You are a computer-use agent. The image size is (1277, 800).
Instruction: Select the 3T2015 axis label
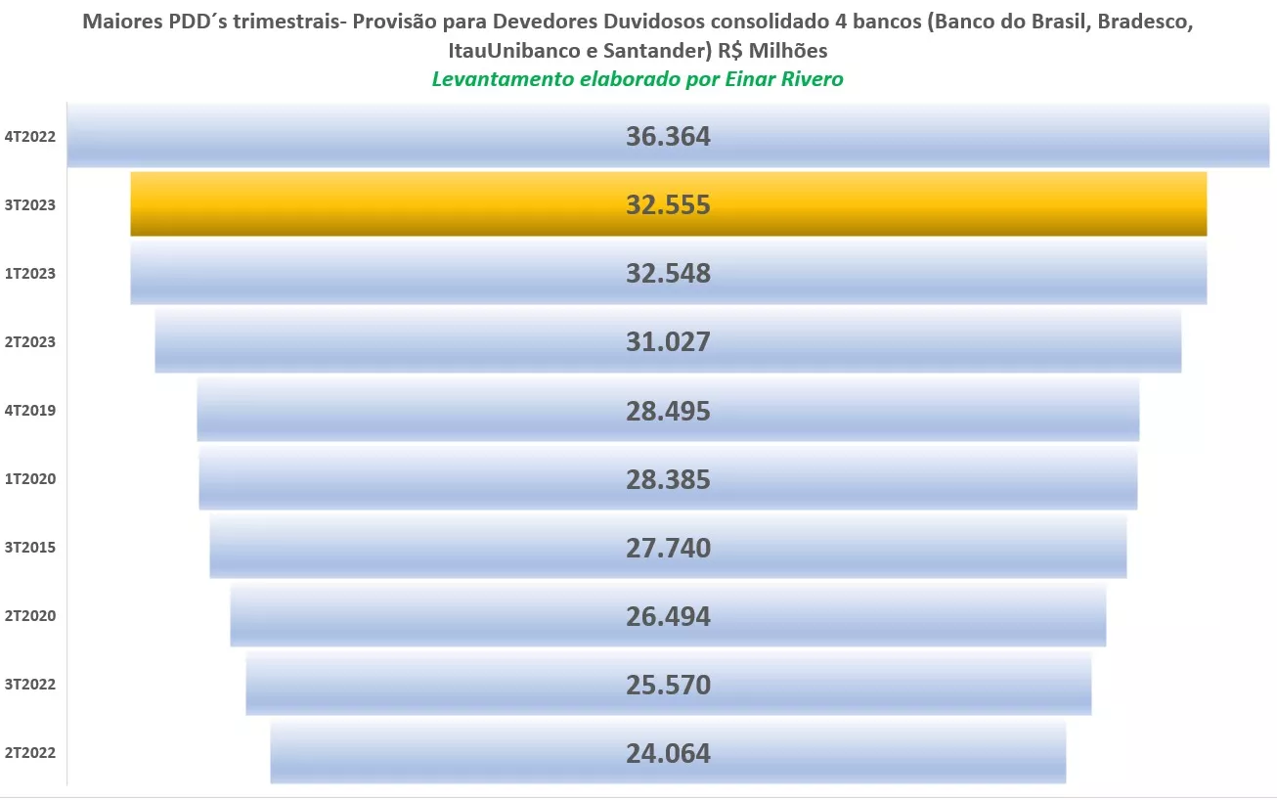coord(30,547)
